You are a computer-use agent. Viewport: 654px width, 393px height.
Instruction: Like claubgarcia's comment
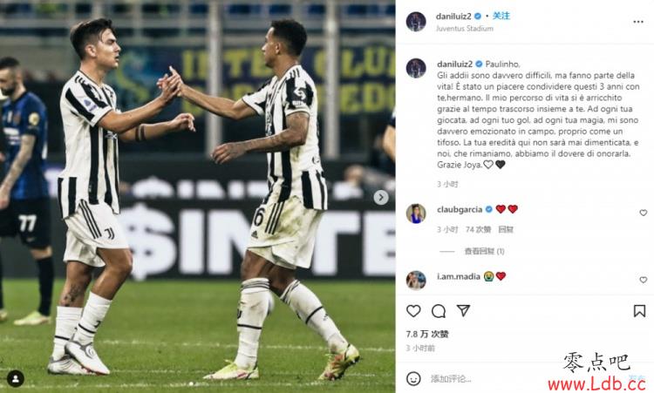pos(644,213)
